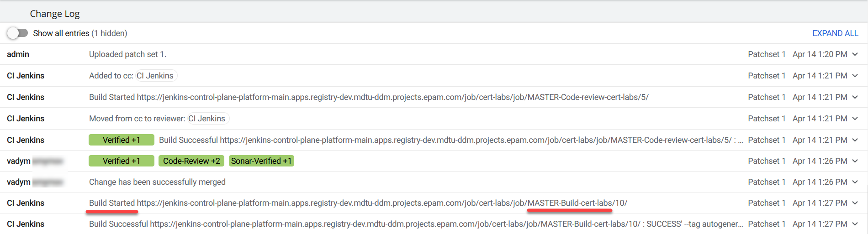Screen dimensions: 868x234
Task: Expand CI Jenkins Verified +1 entry chevron
Action: point(855,140)
